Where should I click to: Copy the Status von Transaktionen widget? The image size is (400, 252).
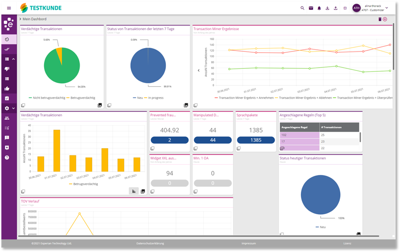coord(109,105)
